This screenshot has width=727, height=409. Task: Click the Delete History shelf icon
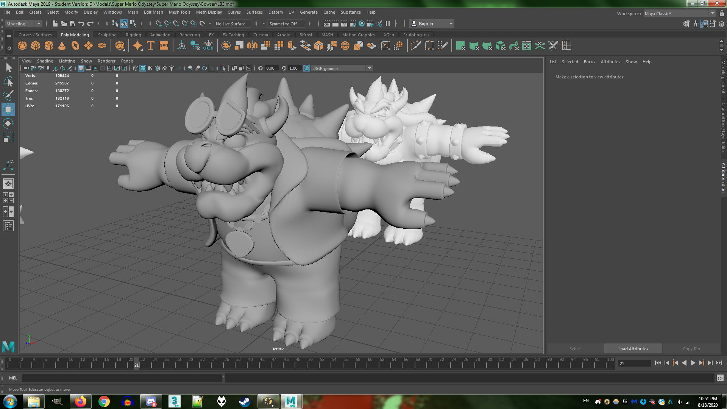click(195, 46)
